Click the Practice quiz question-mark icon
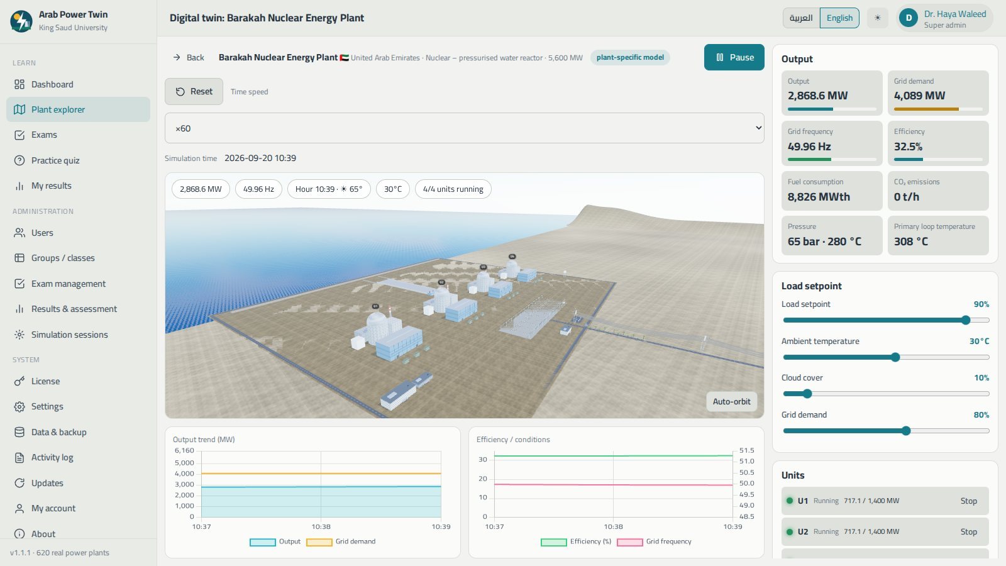The height and width of the screenshot is (566, 1006). pyautogui.click(x=19, y=160)
